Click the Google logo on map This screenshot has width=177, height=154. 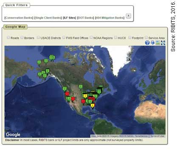13,134
